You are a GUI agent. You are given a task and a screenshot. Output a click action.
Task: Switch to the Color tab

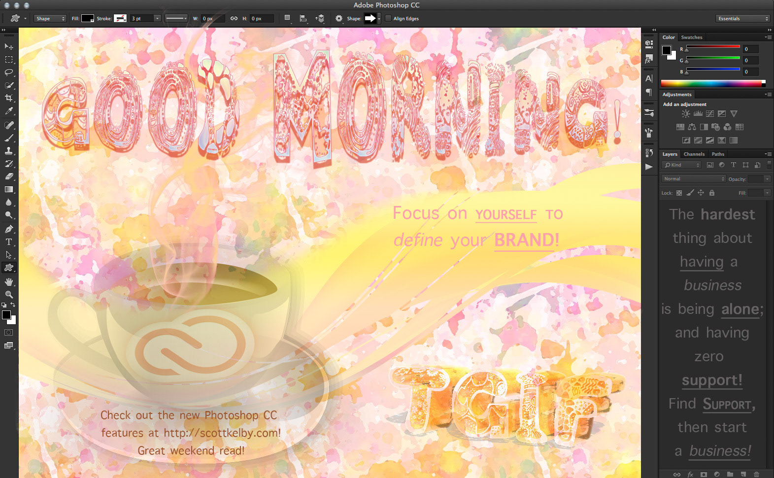pyautogui.click(x=669, y=37)
